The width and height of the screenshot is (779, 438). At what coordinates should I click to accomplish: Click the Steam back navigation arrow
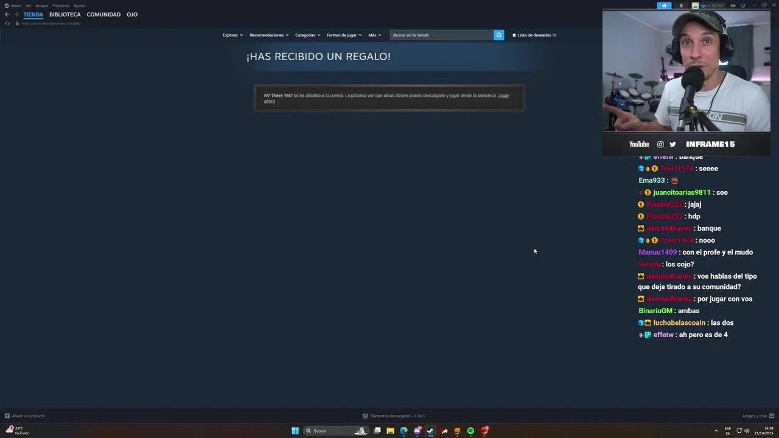tap(7, 15)
